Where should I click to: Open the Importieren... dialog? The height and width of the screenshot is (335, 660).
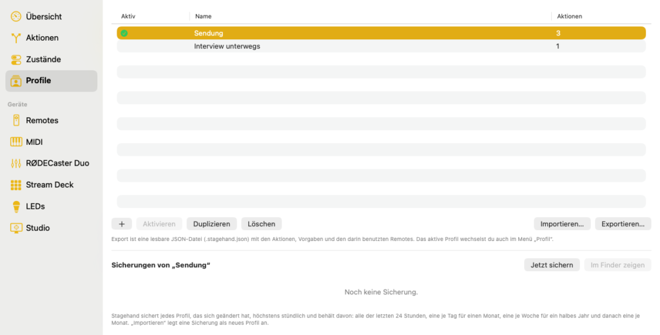562,224
